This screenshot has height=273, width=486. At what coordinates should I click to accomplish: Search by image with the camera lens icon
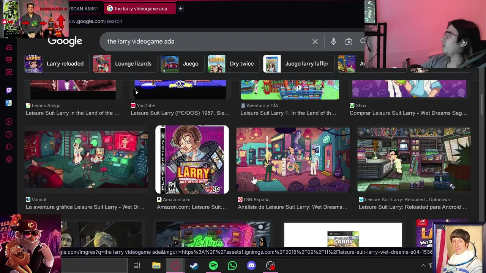[x=349, y=41]
